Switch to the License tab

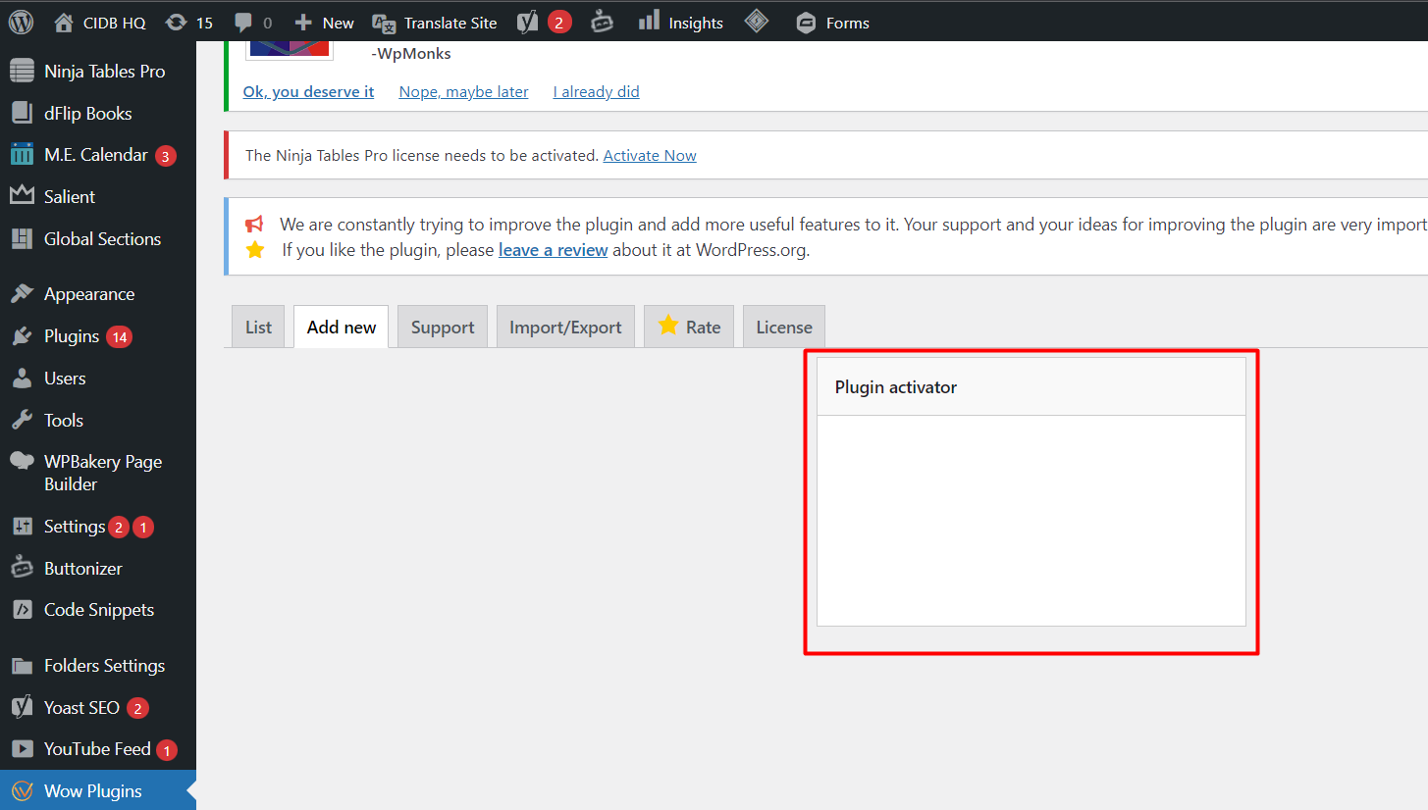click(x=784, y=327)
